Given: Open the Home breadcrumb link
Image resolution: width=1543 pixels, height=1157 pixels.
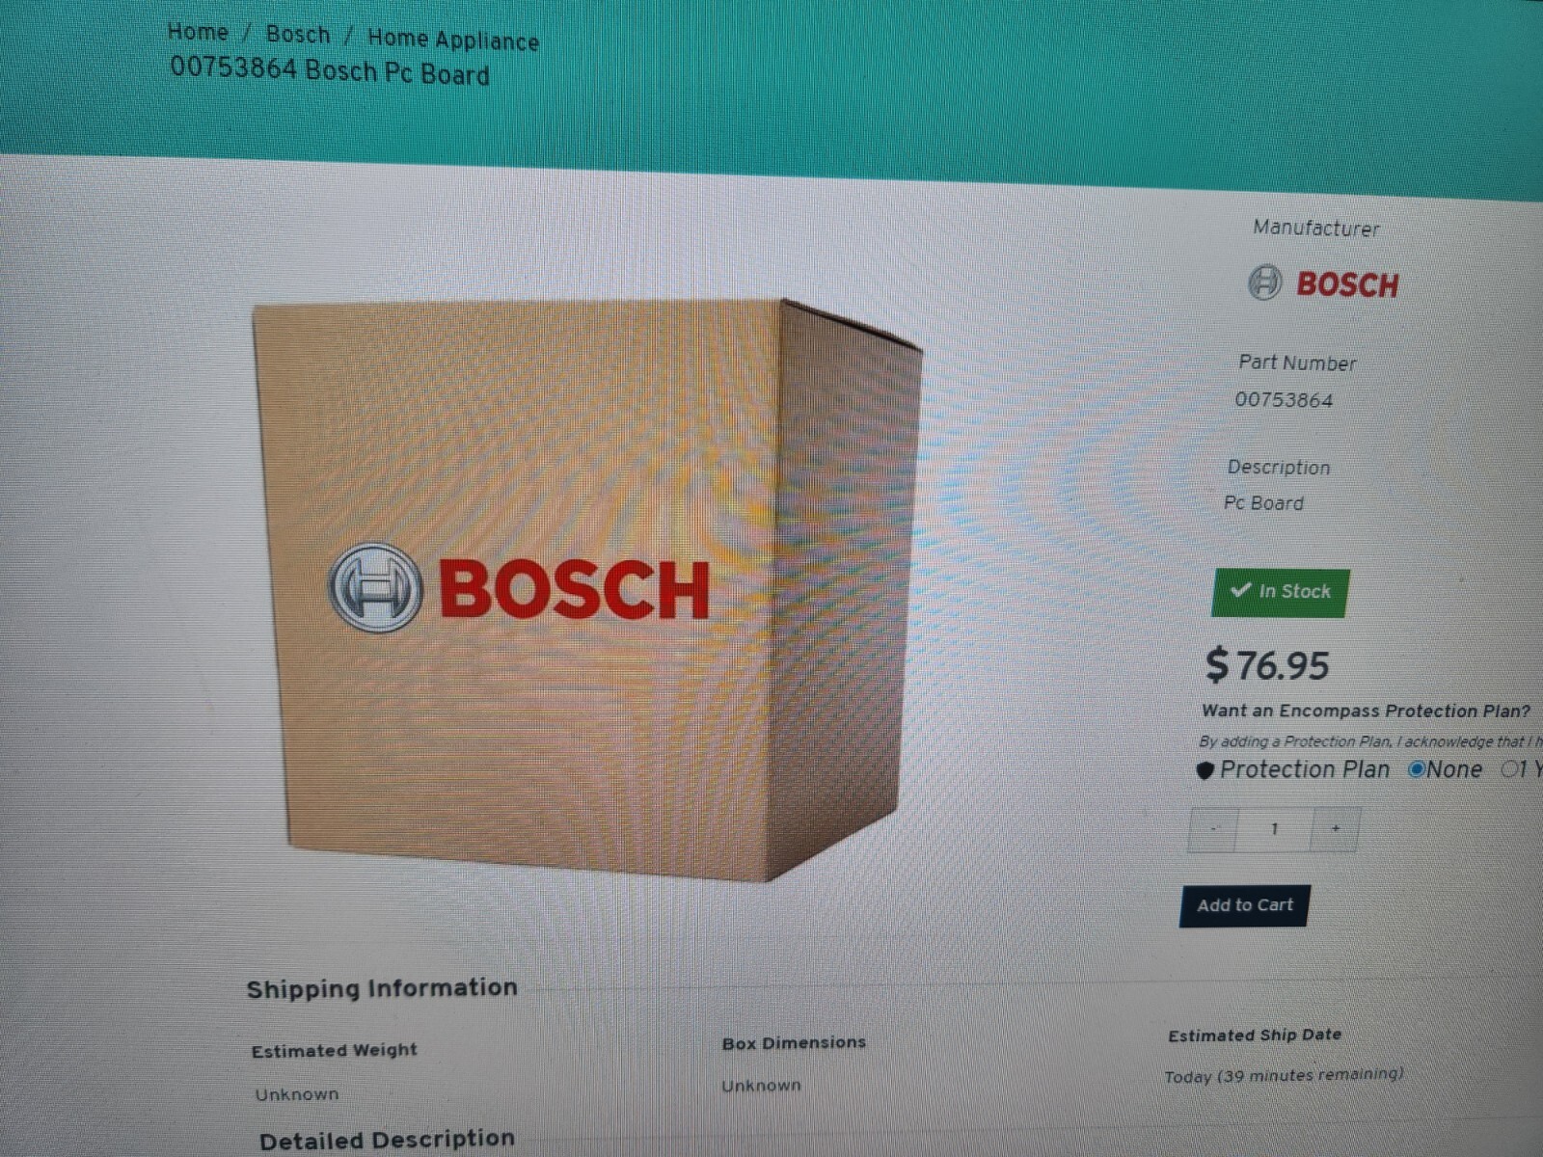Looking at the screenshot, I should [x=198, y=32].
